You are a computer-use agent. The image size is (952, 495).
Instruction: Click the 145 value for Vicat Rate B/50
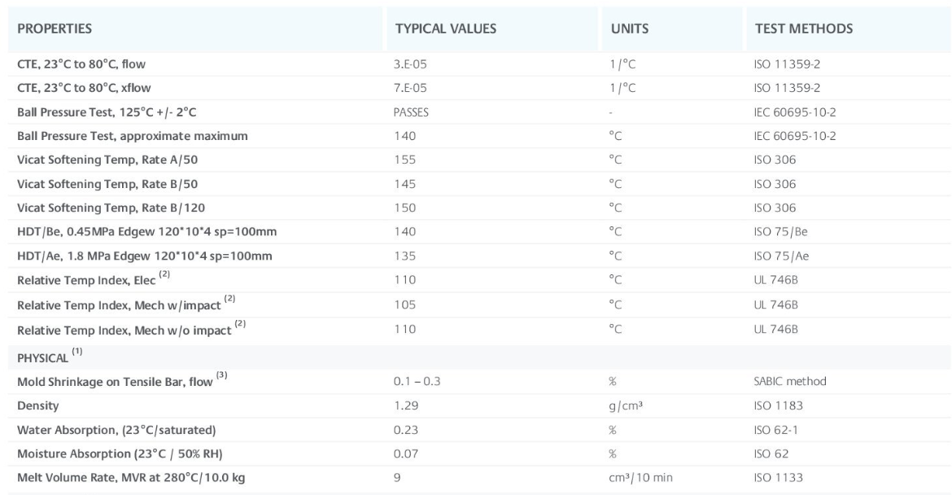[404, 184]
